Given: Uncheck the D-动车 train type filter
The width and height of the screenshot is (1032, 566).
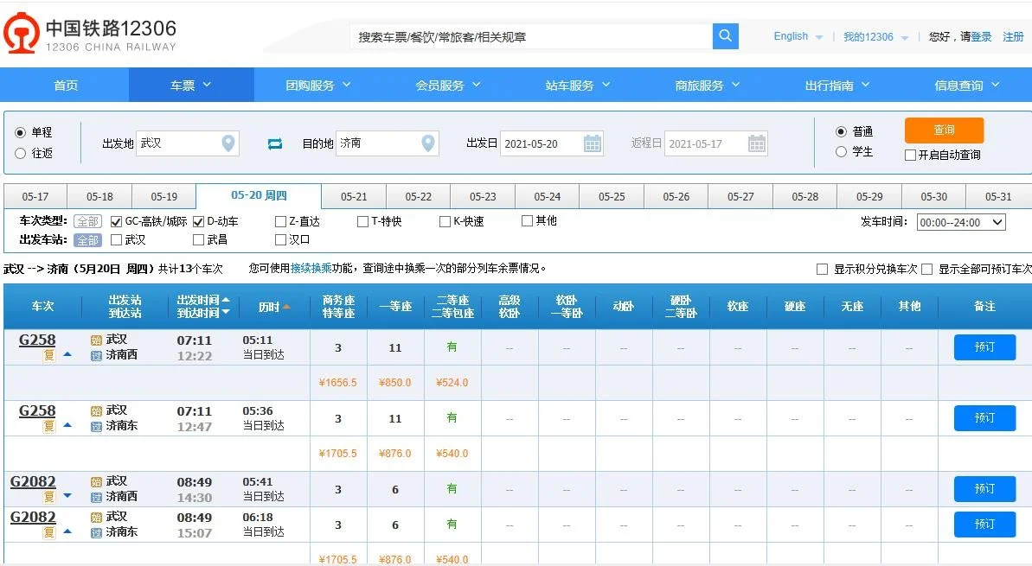Looking at the screenshot, I should (x=196, y=220).
